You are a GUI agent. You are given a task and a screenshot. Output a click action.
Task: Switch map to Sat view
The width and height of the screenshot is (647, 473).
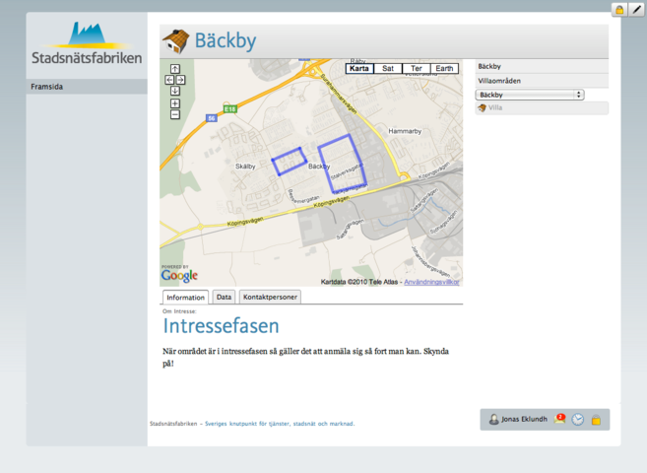tap(387, 69)
